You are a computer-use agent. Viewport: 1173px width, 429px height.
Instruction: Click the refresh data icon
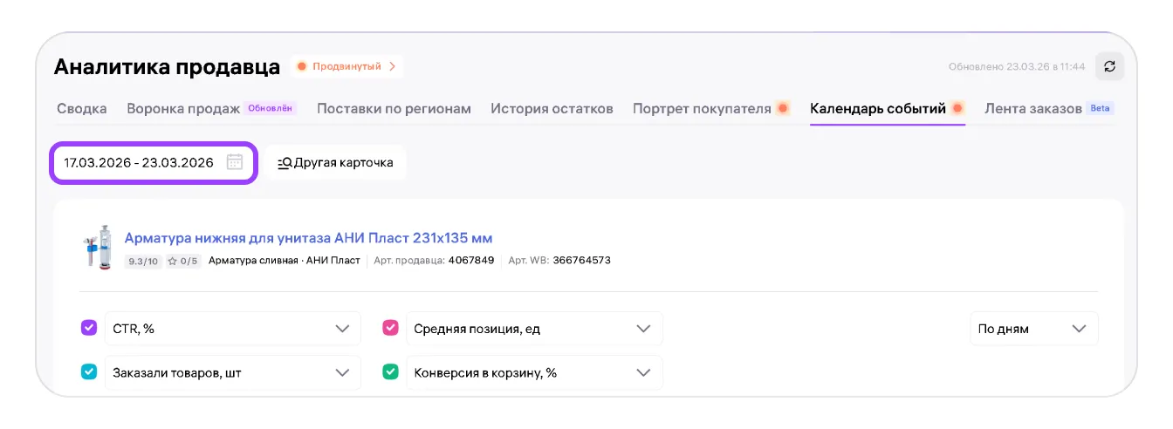[x=1109, y=66]
